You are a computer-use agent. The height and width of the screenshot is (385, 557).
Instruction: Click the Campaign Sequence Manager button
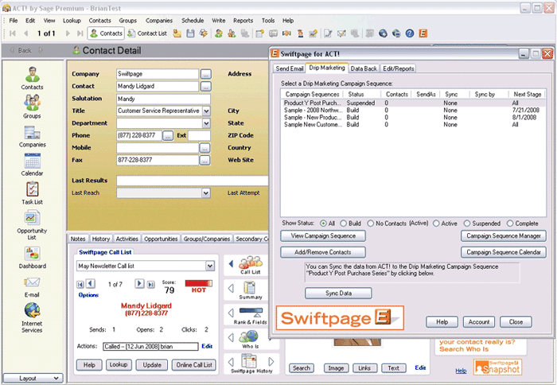pos(503,236)
